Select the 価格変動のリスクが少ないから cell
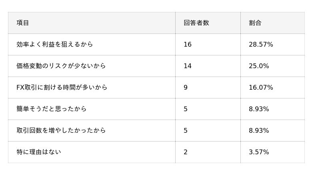The height and width of the screenshot is (175, 320). tap(61, 66)
